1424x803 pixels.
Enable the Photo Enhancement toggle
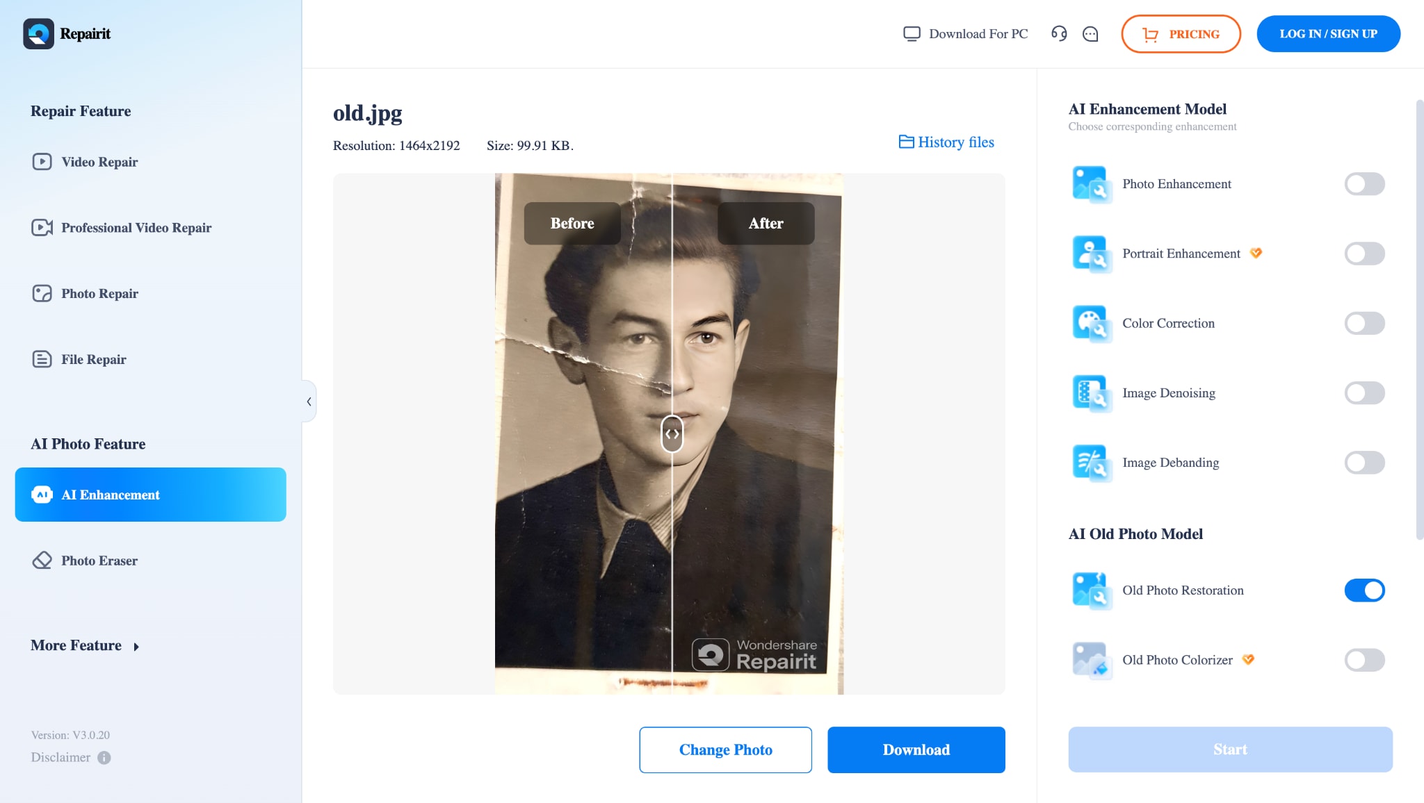click(1364, 184)
